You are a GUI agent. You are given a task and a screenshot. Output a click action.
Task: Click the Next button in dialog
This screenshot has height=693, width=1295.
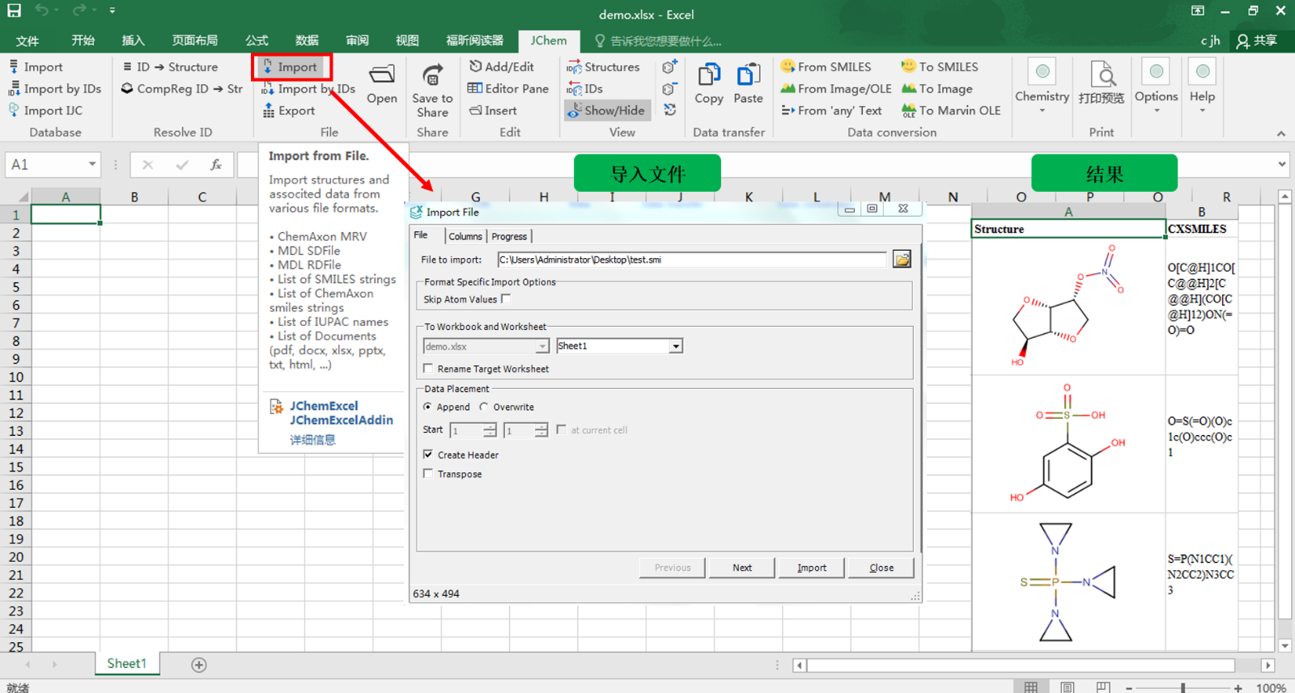742,568
